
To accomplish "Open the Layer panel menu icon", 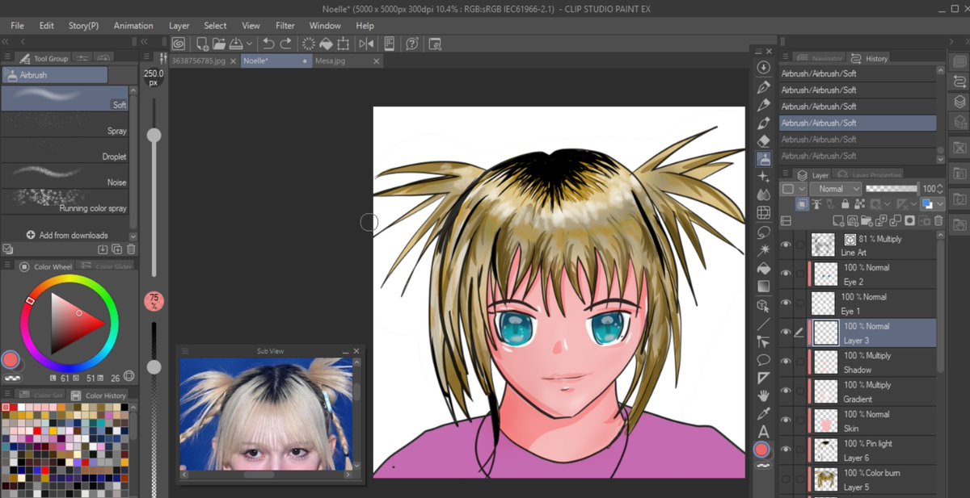I will pos(784,174).
